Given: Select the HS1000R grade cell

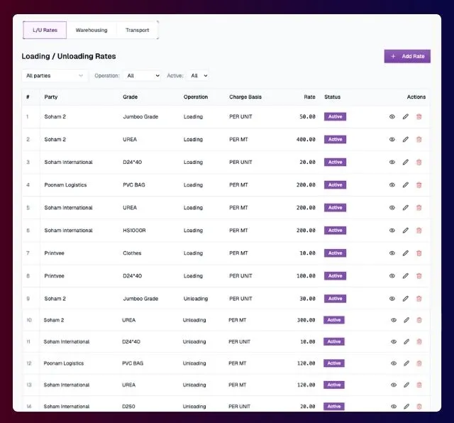Looking at the screenshot, I should [134, 231].
